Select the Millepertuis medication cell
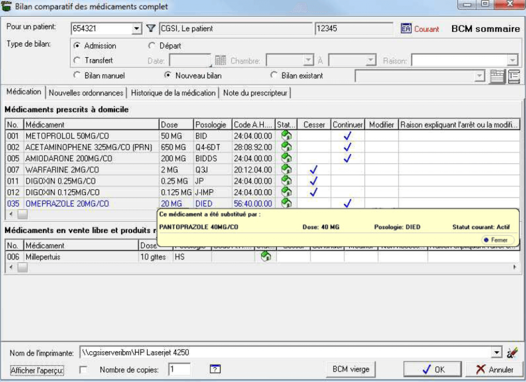526x382 pixels. coord(81,257)
